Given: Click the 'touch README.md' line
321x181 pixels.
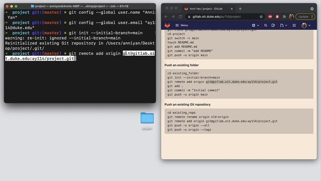Looking at the screenshot, I should (181, 42).
